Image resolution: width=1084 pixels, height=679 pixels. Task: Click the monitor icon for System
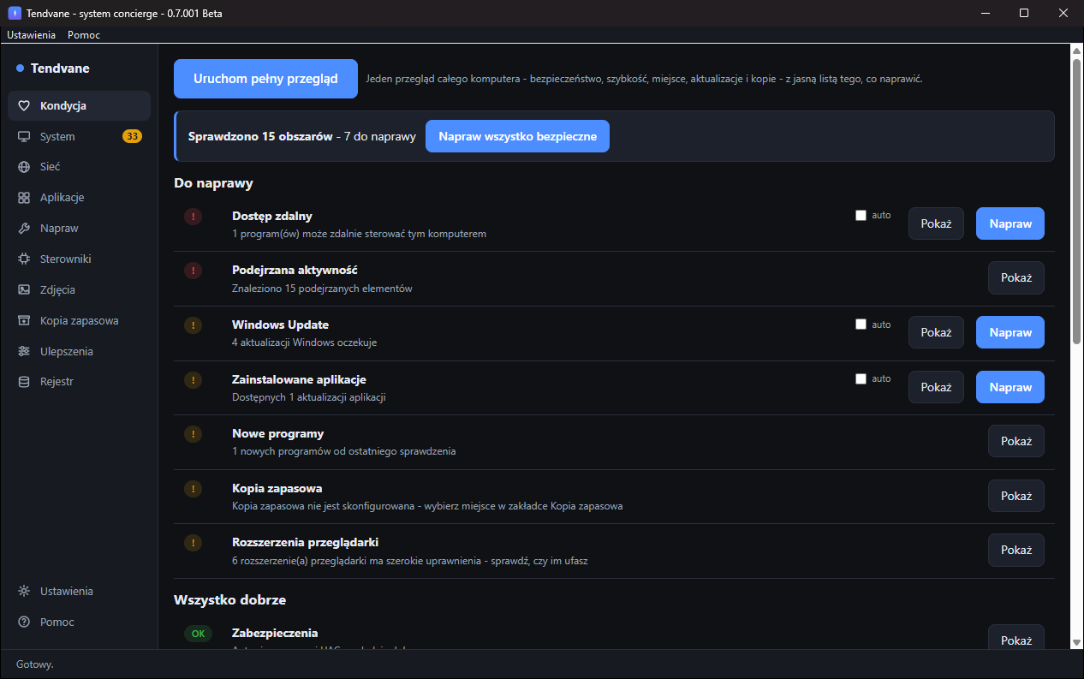24,137
